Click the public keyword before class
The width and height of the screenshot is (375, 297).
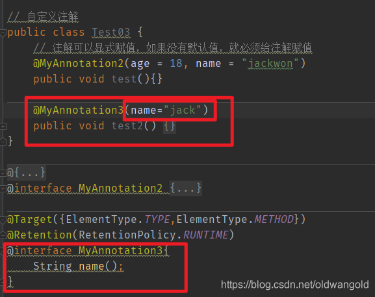click(x=27, y=32)
